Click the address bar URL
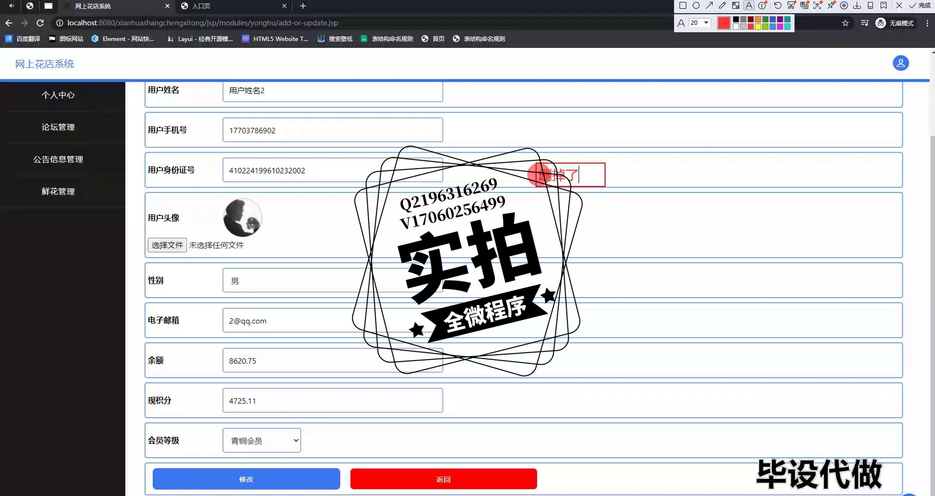Screen dimensions: 935x496 pyautogui.click(x=203, y=23)
